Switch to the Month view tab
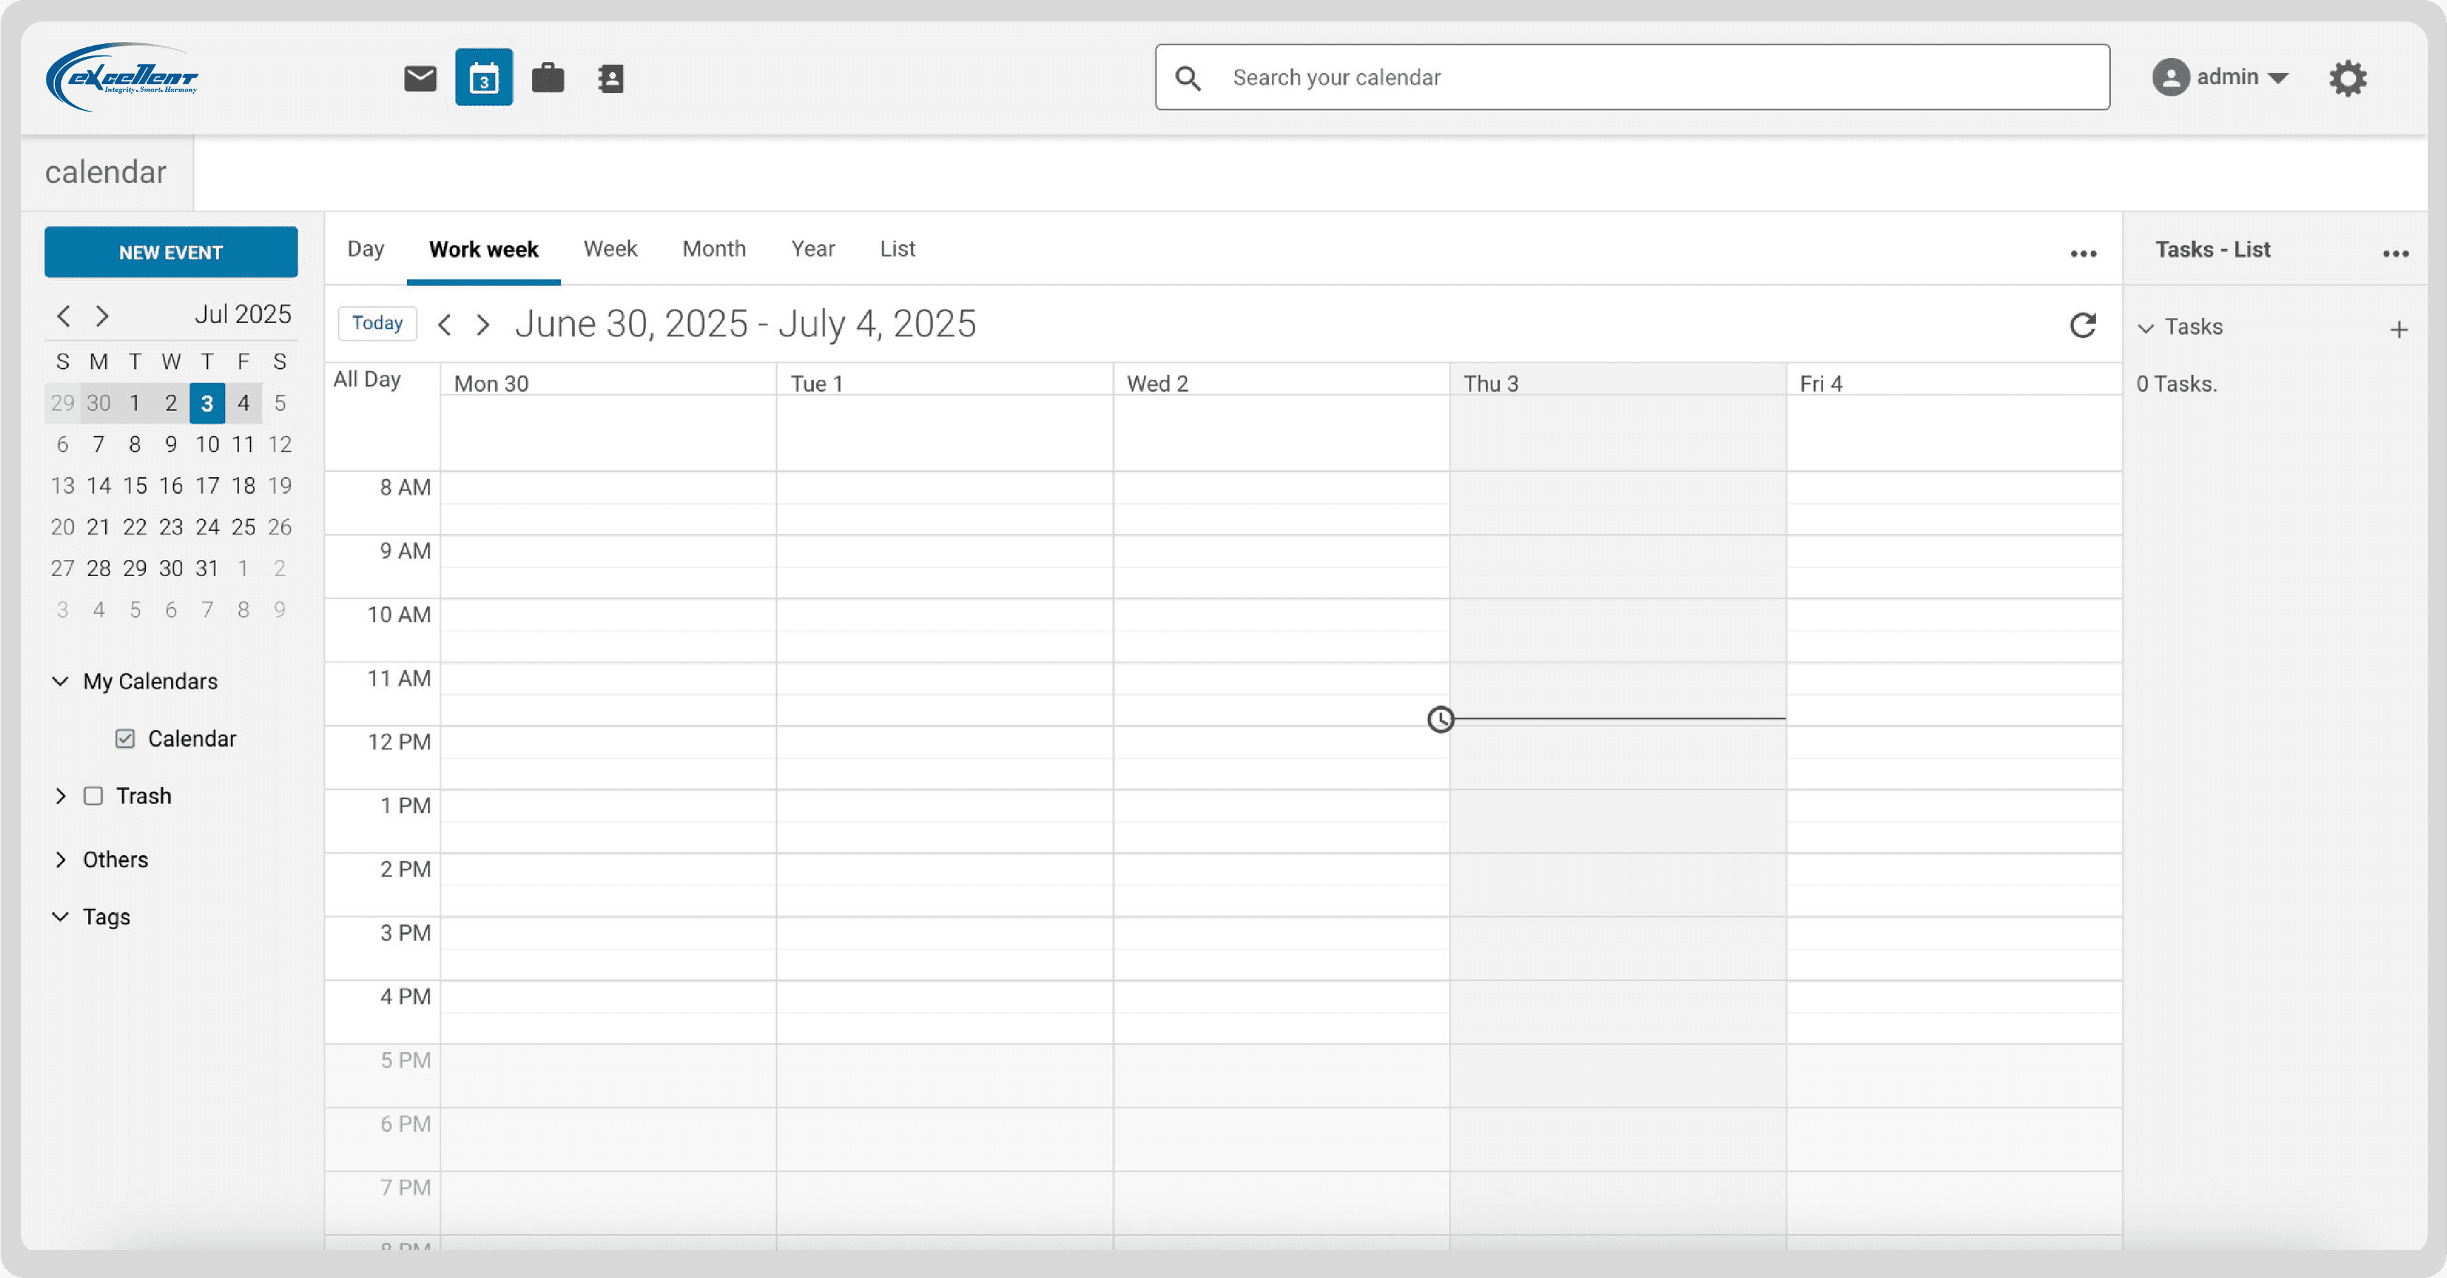 [714, 248]
